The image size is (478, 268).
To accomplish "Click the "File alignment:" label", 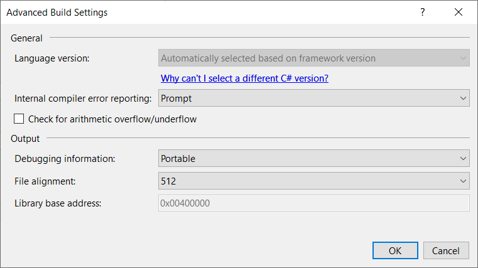I will click(45, 181).
